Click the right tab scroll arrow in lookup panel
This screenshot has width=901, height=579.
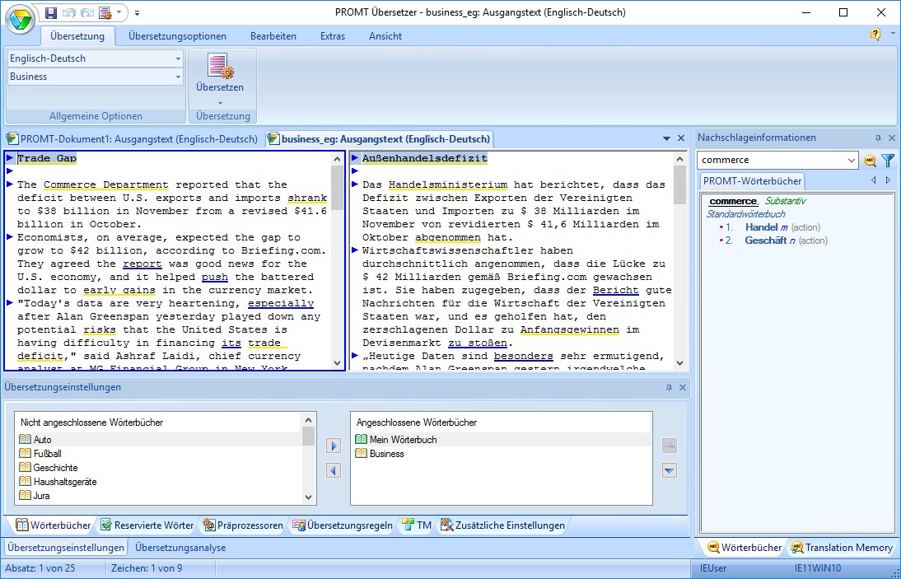pos(888,180)
